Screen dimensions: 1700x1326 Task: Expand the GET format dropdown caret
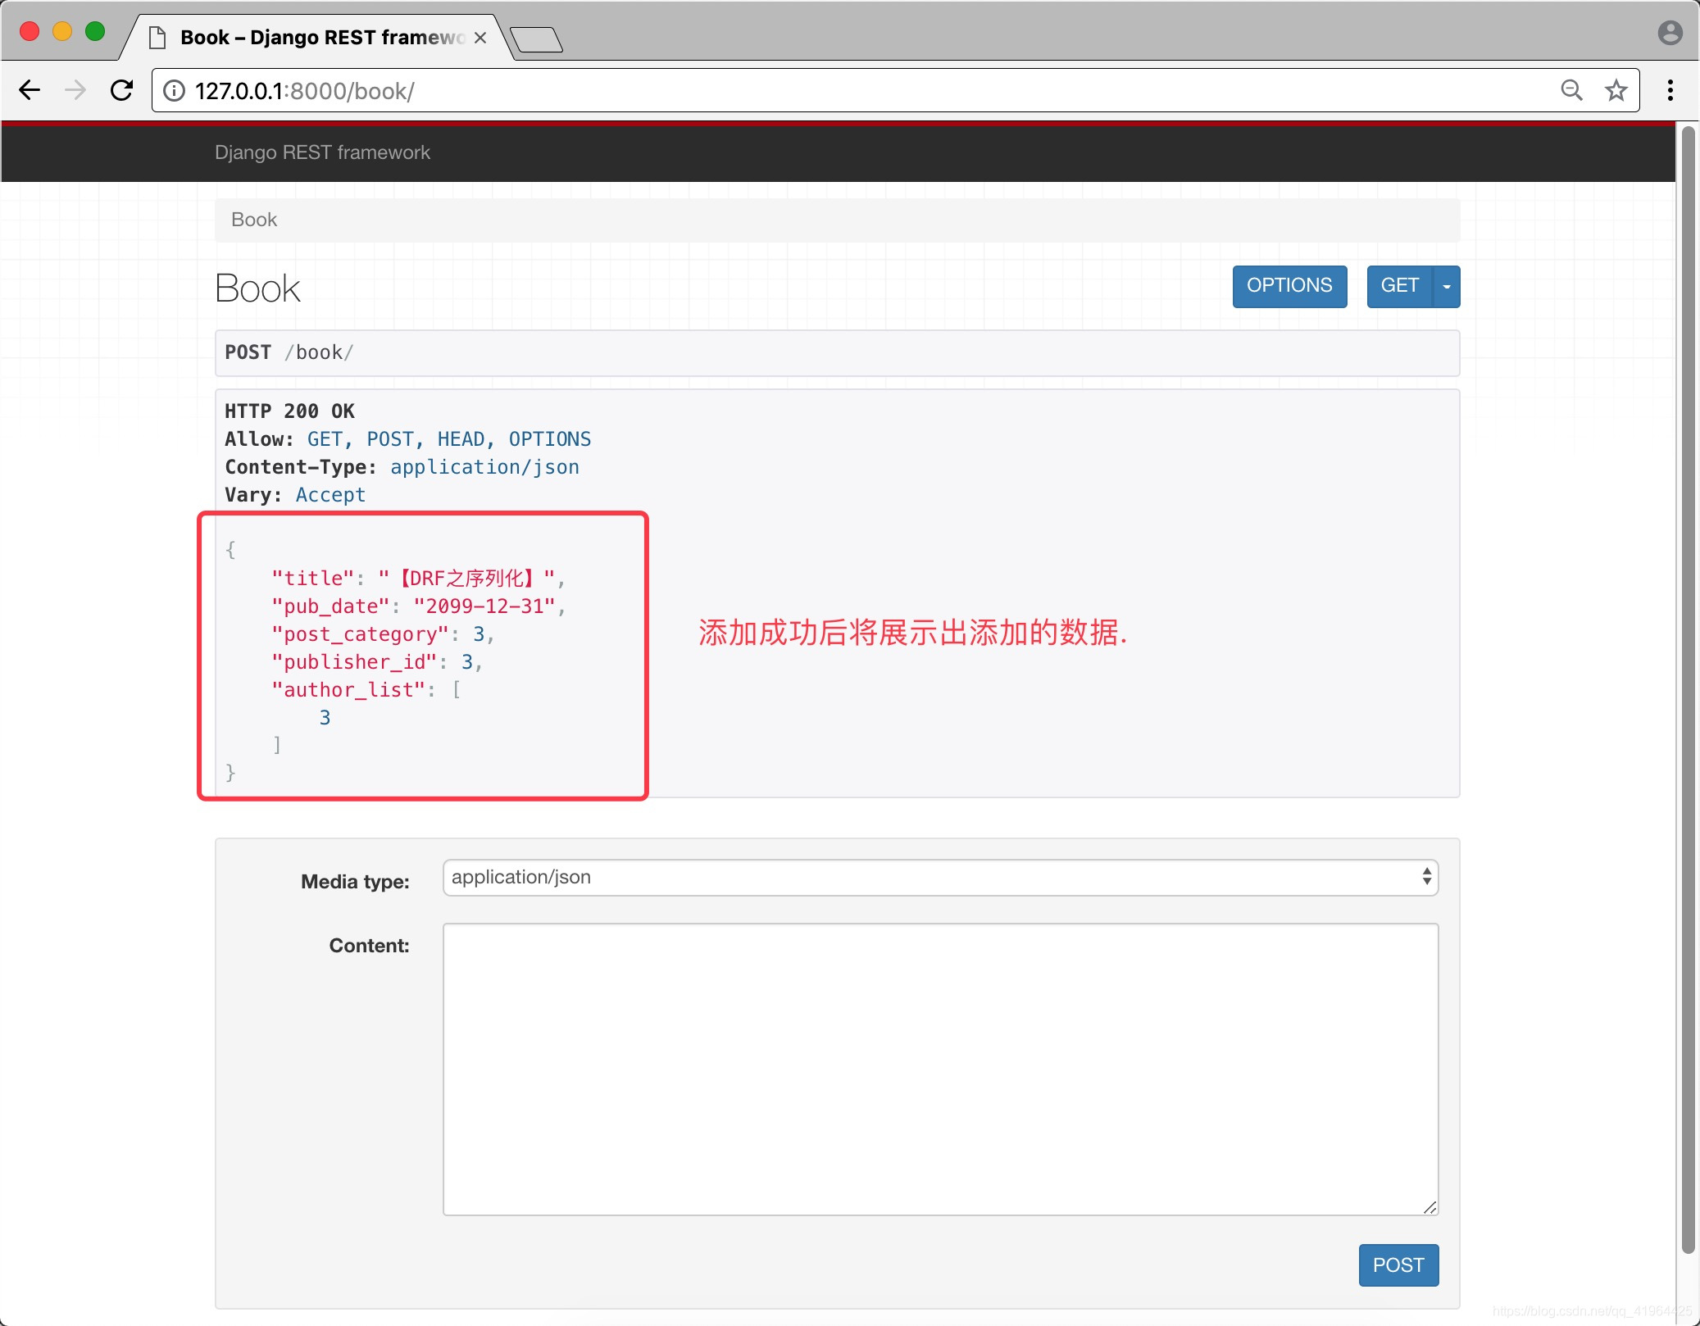(1447, 286)
